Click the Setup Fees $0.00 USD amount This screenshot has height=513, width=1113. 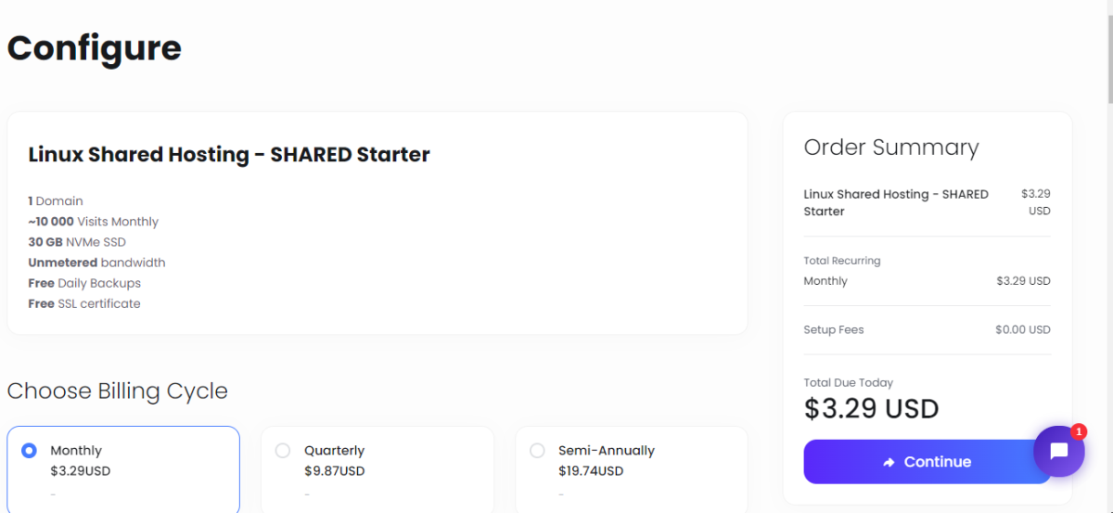point(1022,329)
